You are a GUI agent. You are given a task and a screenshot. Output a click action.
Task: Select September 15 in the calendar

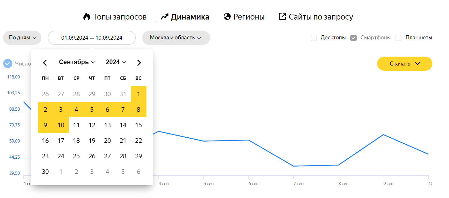point(138,125)
